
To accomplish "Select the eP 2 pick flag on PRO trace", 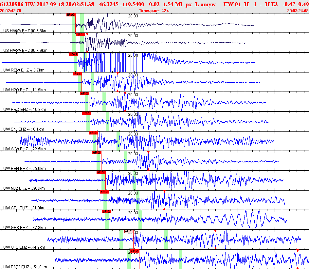I will tap(84, 93).
